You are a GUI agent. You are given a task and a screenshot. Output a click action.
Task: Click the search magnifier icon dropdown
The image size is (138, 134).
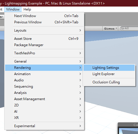pyautogui.click(x=123, y=28)
